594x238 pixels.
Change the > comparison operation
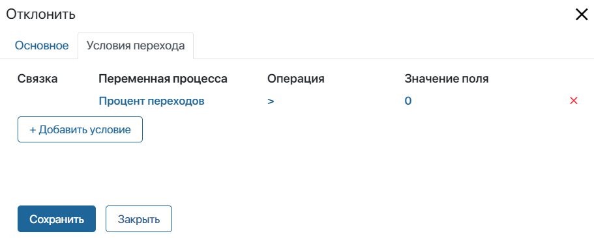click(x=271, y=101)
